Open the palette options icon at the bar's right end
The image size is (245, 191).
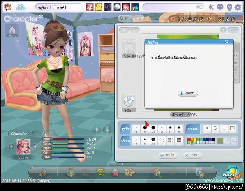[x=200, y=173]
